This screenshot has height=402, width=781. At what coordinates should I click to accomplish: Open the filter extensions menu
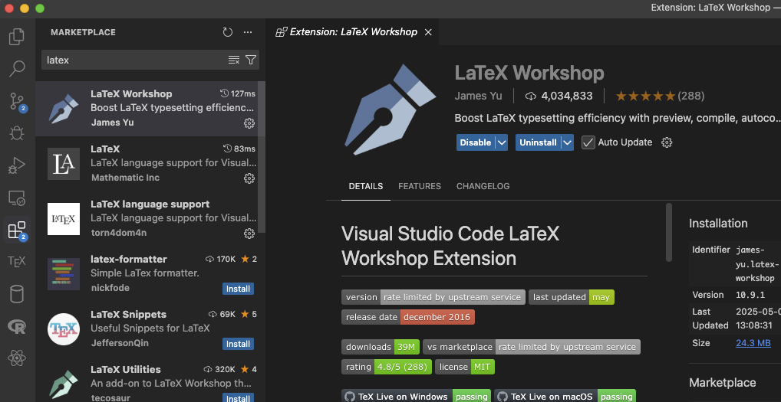tap(251, 60)
